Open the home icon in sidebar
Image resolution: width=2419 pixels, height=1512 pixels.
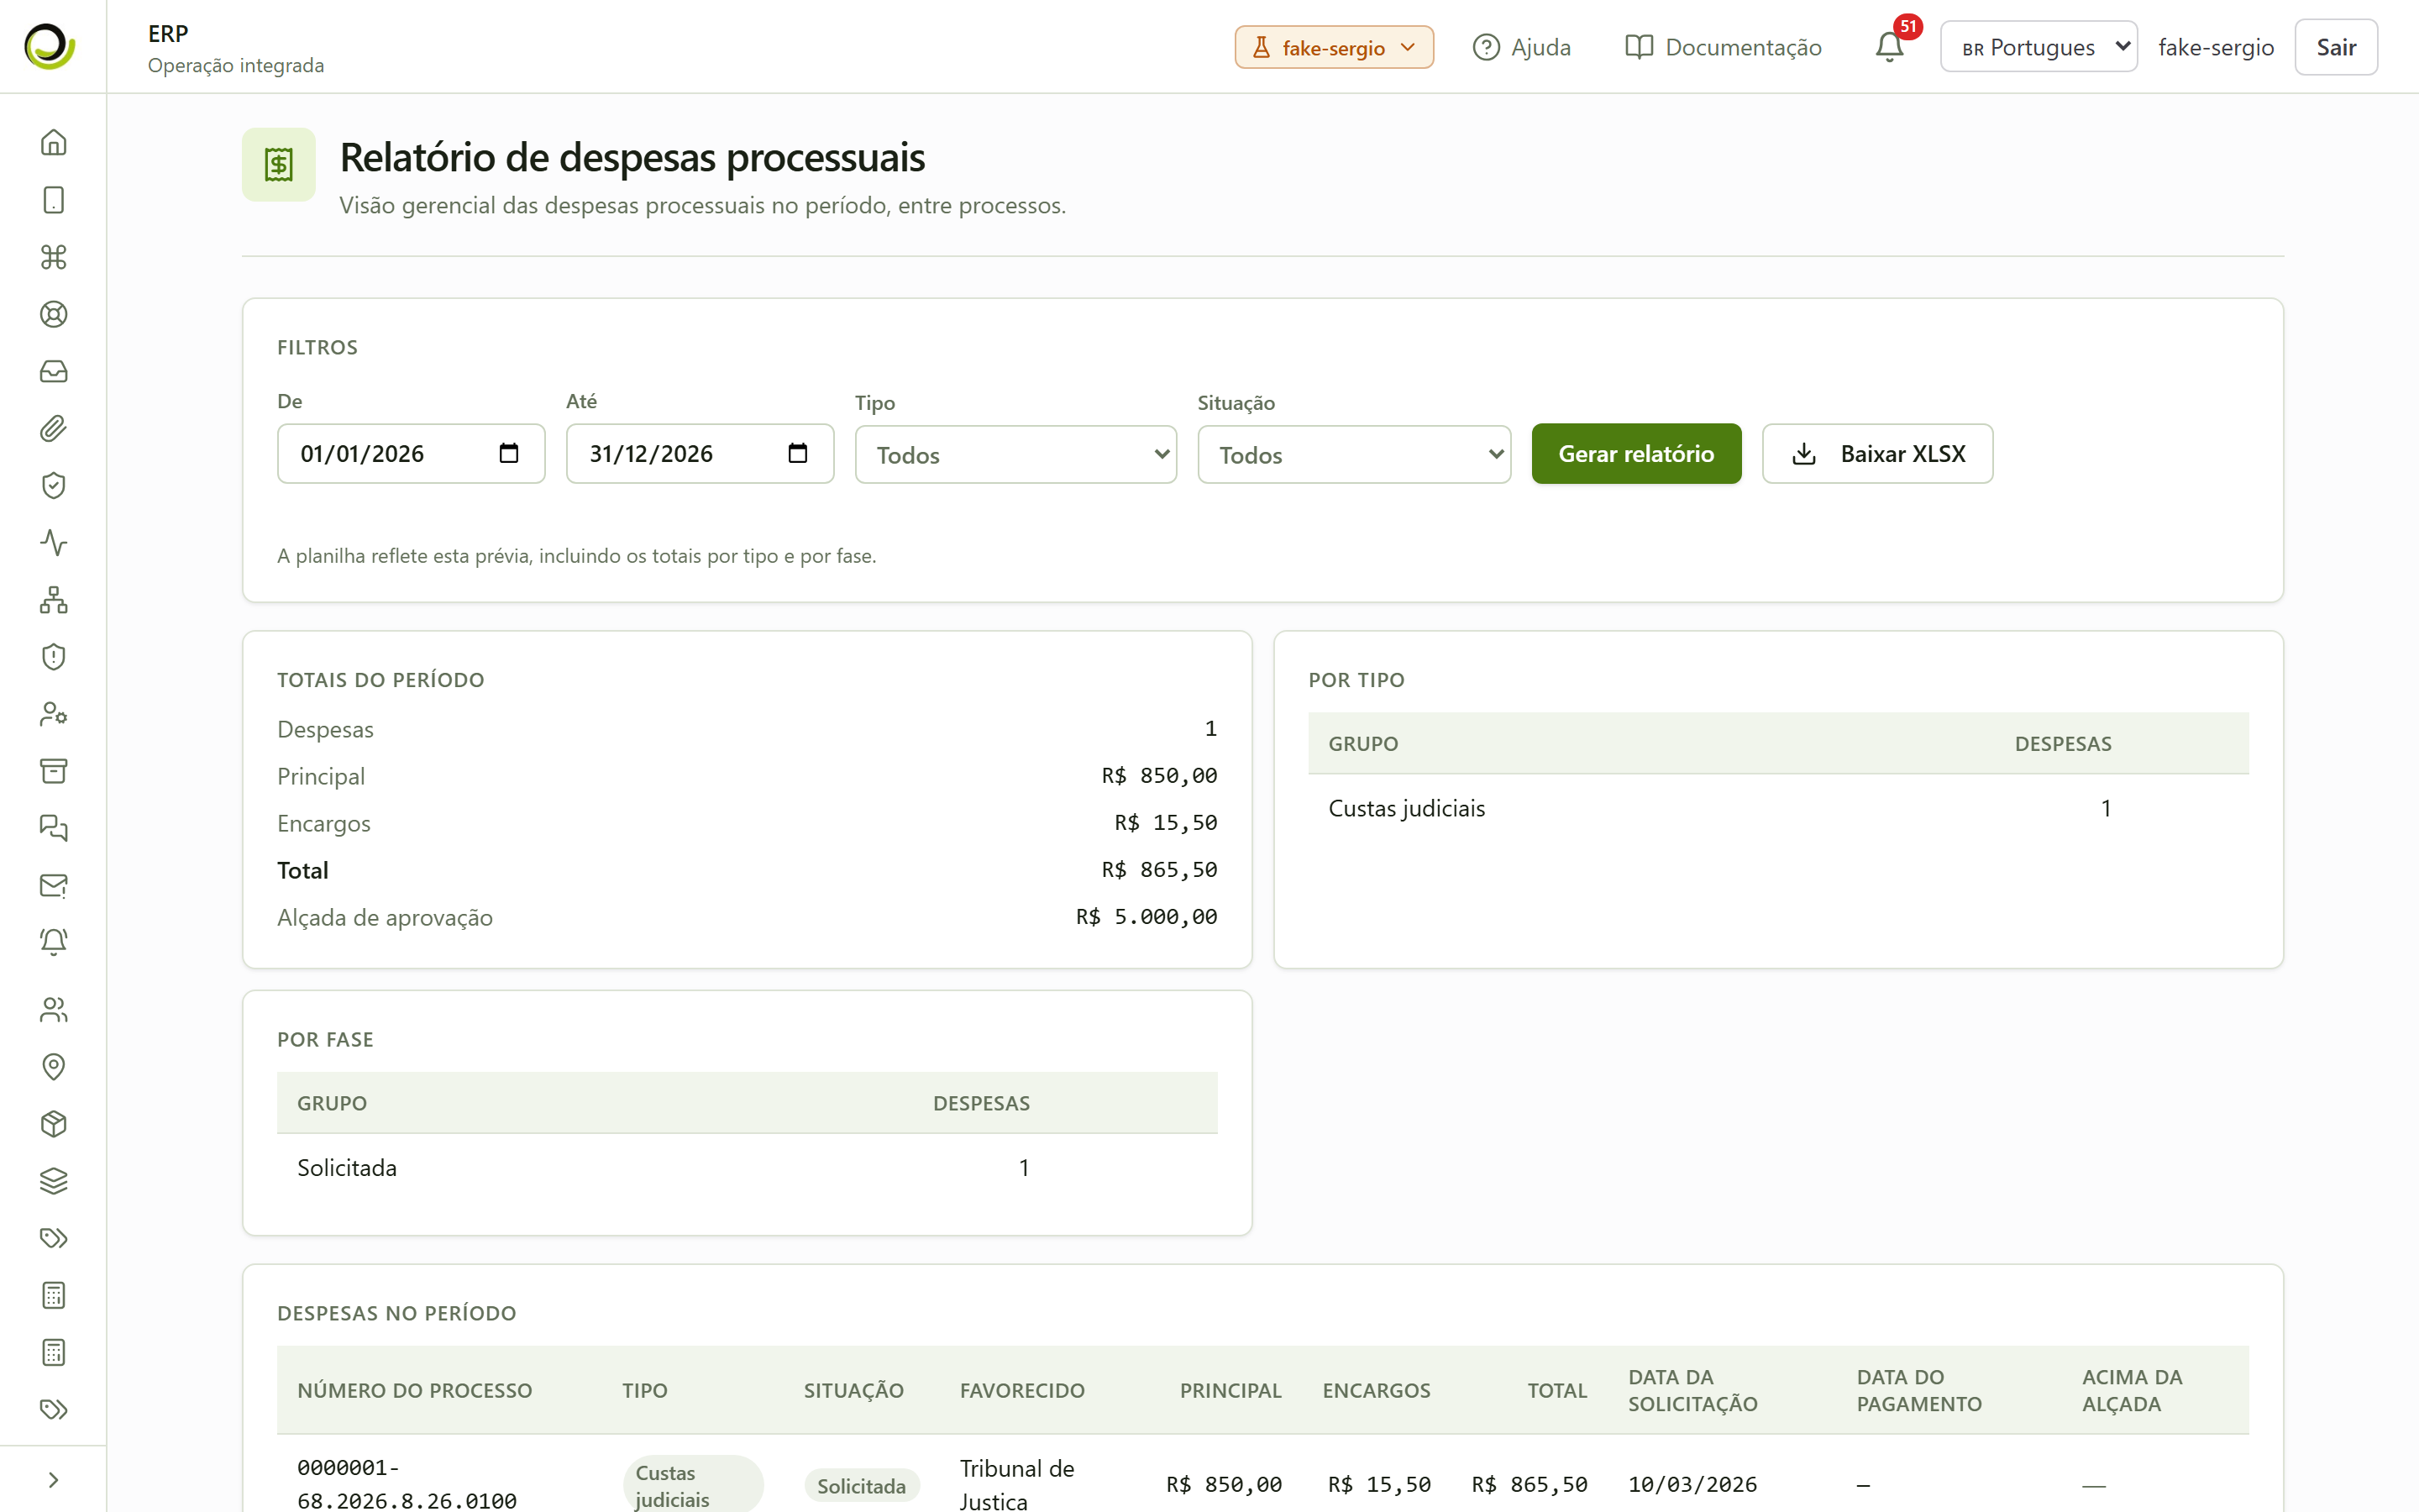(x=53, y=143)
